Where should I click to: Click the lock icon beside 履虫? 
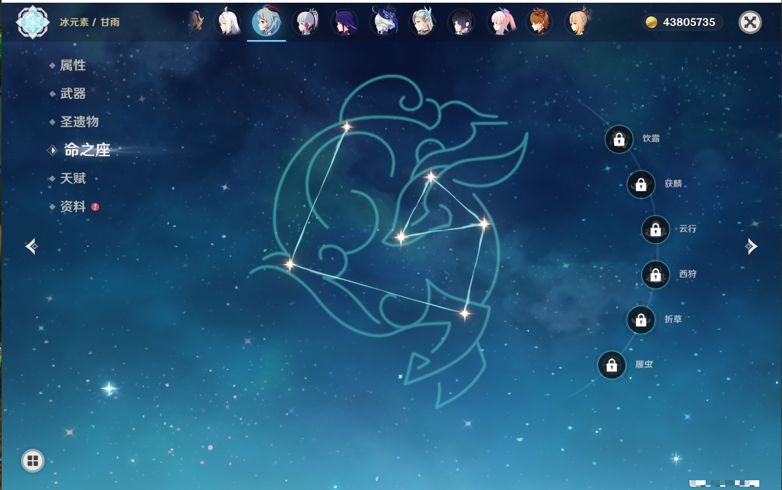(x=612, y=365)
